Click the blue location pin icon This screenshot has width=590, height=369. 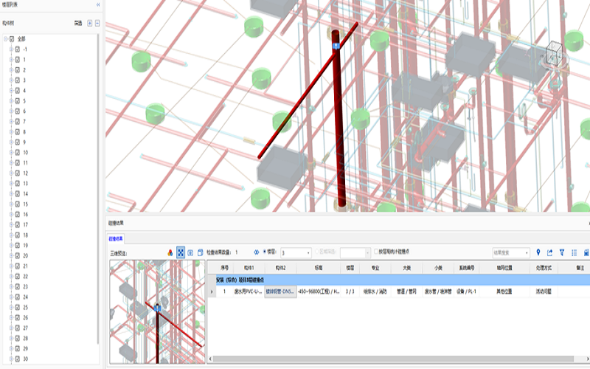coord(538,252)
